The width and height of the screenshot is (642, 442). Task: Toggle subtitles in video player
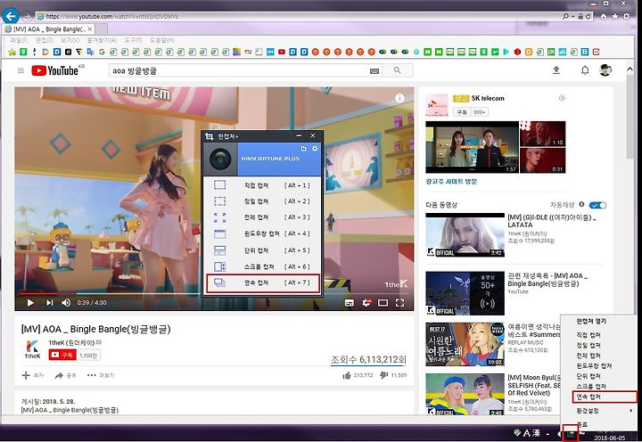pyautogui.click(x=350, y=303)
